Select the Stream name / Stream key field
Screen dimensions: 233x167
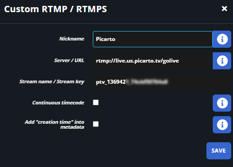point(162,82)
